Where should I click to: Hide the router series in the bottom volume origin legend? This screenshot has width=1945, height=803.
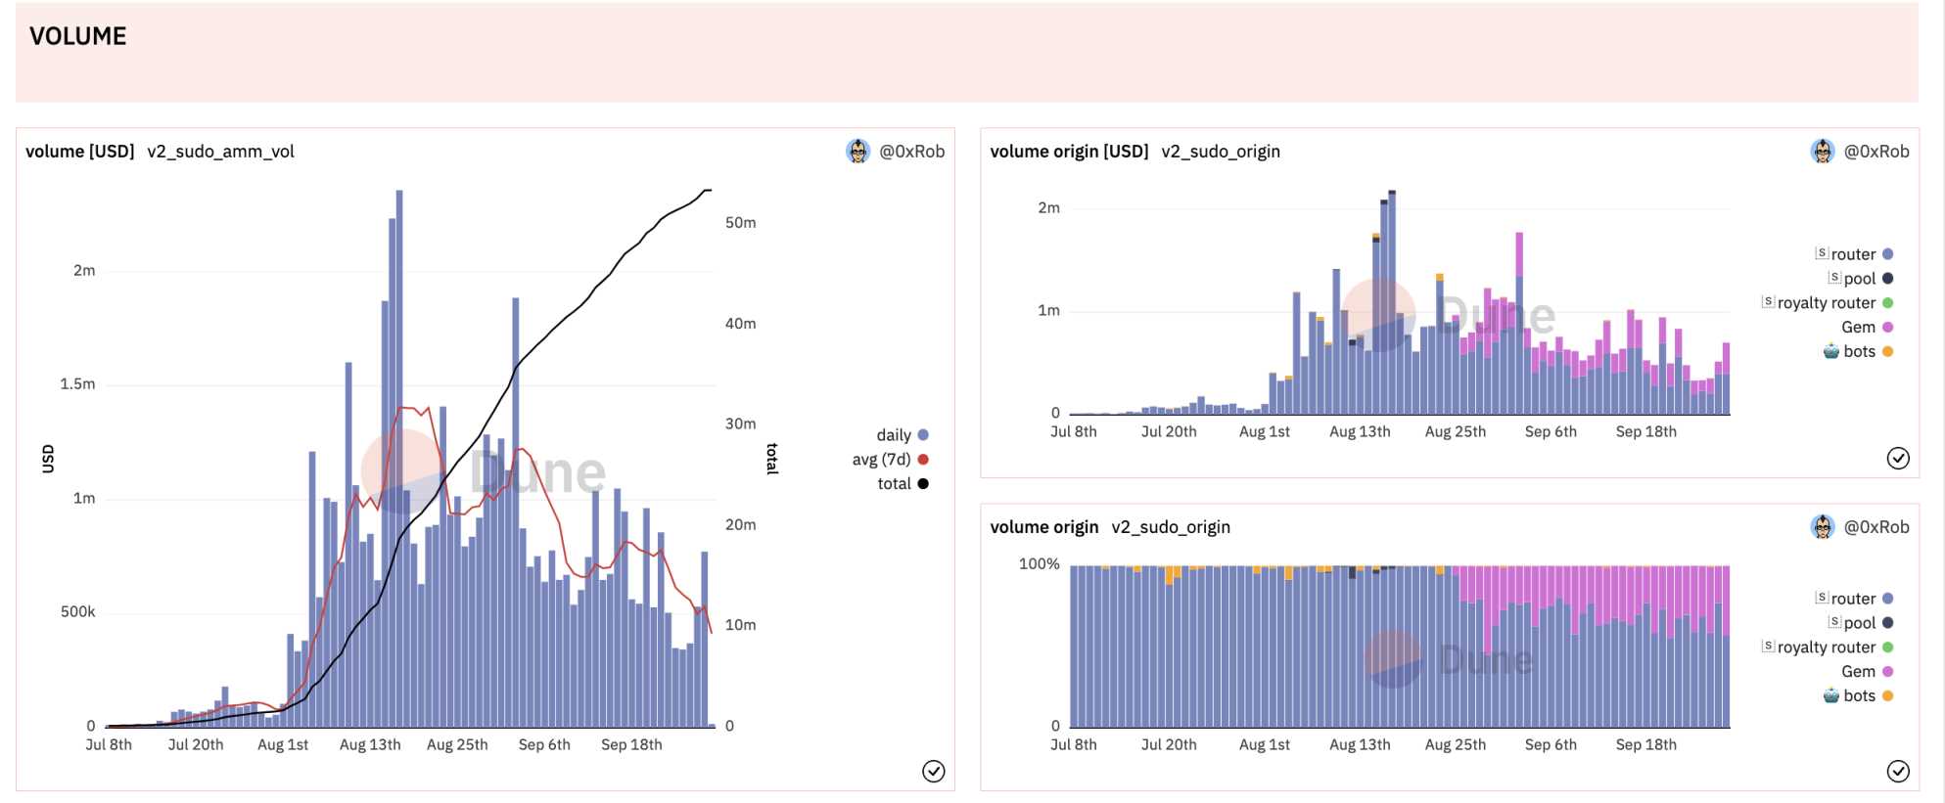click(1852, 598)
